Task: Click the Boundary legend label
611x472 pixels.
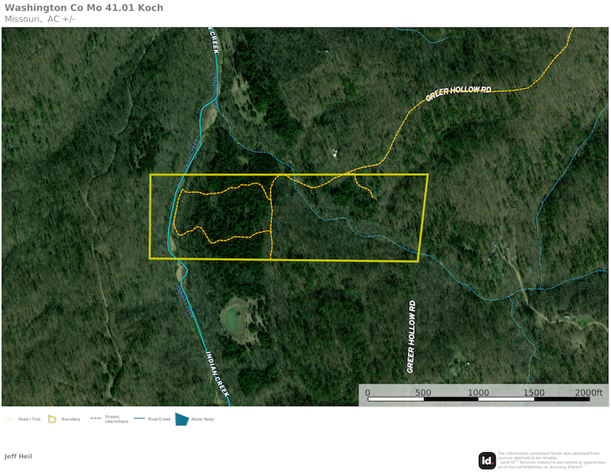Action: 70,419
